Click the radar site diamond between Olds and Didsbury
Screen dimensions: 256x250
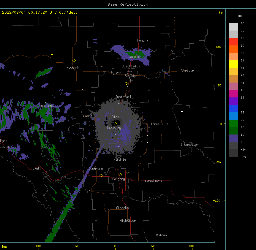[115, 124]
